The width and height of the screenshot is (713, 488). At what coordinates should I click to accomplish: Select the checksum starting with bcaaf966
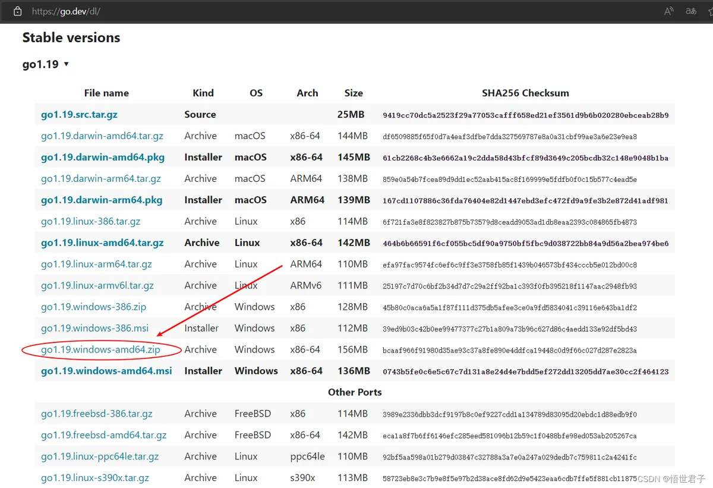(x=510, y=351)
